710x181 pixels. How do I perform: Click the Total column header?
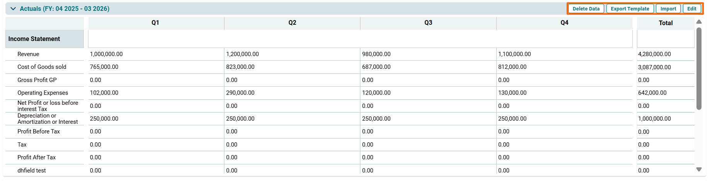tap(665, 23)
